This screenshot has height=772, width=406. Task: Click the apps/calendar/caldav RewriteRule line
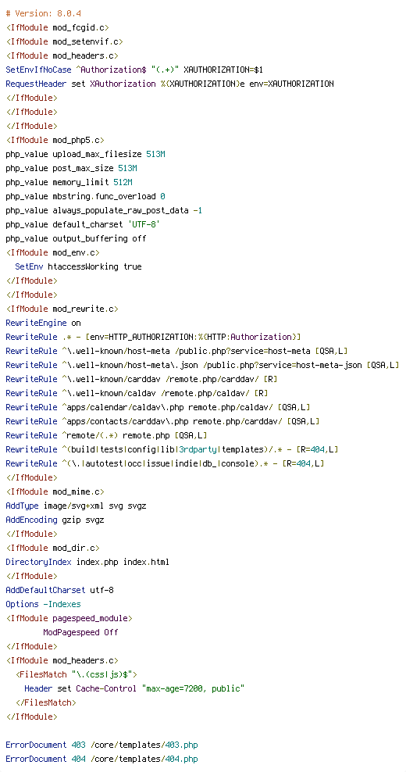click(158, 407)
